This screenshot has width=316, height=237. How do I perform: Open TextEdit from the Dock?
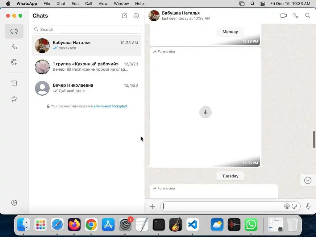142,225
